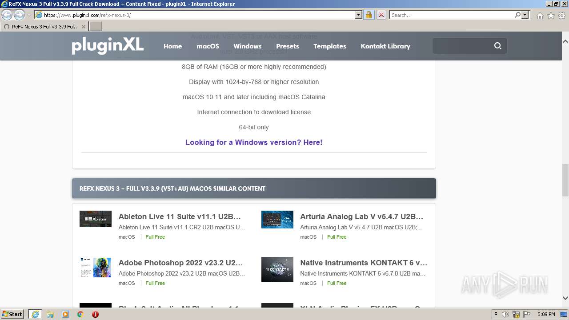Click 'Full Free' under KONTAKT 6

pyautogui.click(x=337, y=283)
